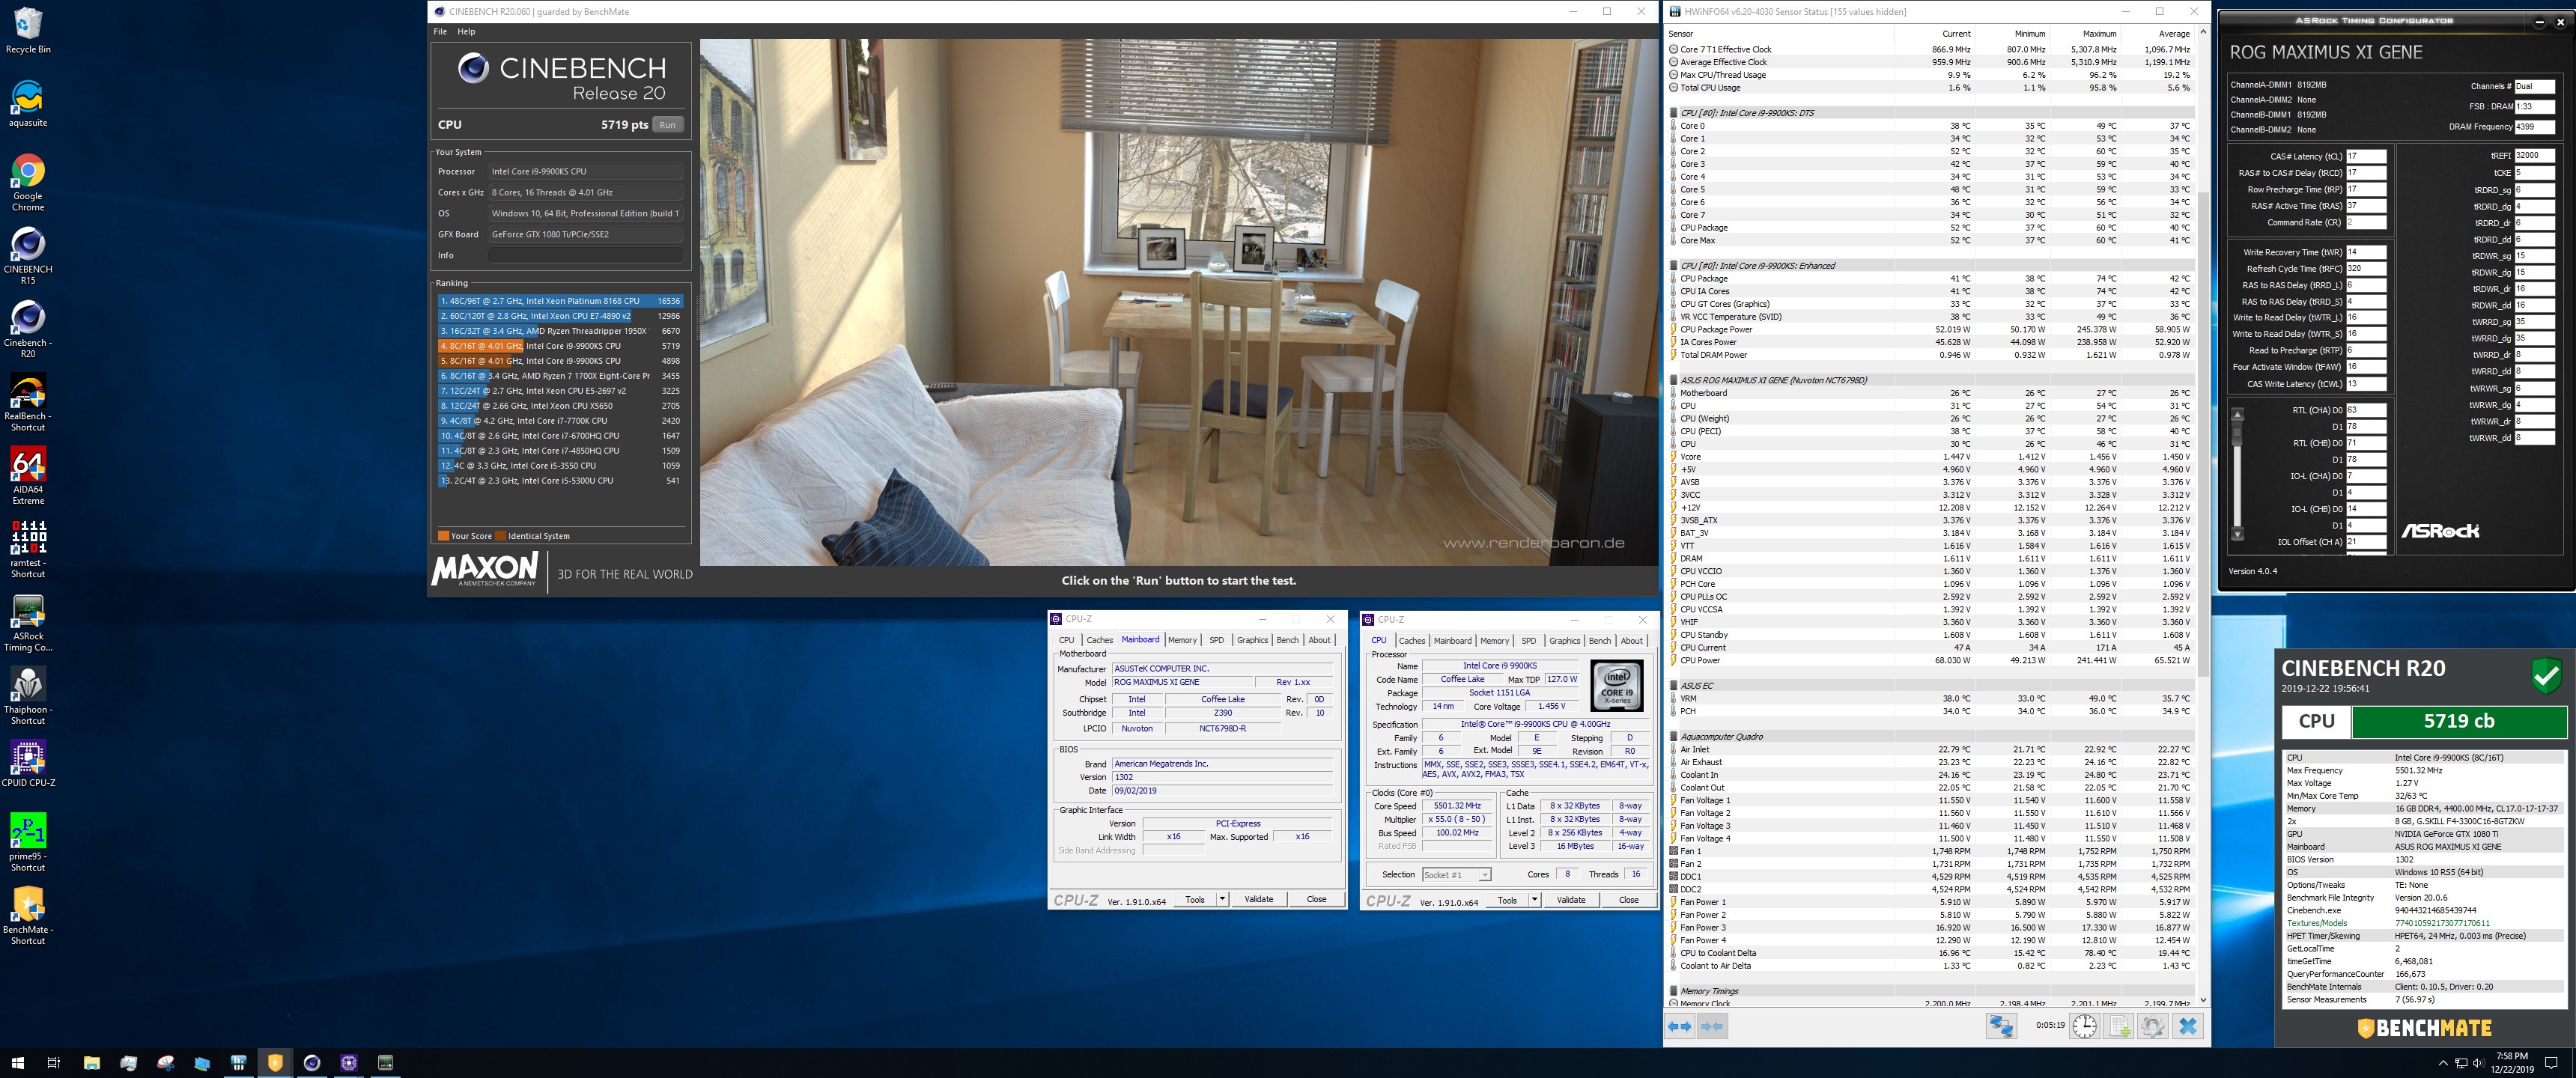Viewport: 2576px width, 1078px height.
Task: Click tREFI value field
Action: pos(2534,156)
